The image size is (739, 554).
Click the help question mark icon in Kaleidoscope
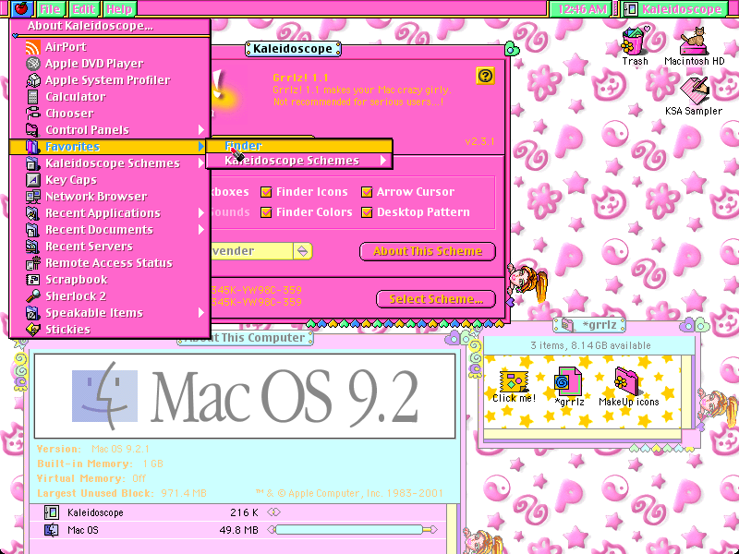[485, 76]
